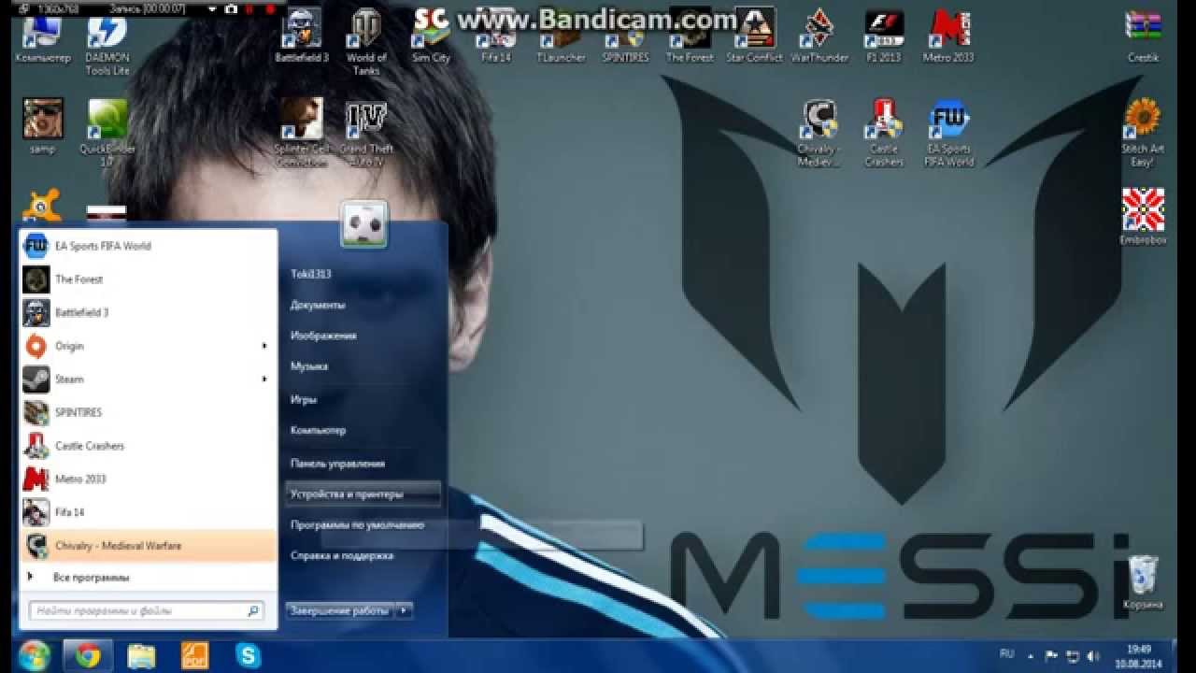Select SPINTIRES in the Start menu
The image size is (1196, 673).
coord(149,412)
